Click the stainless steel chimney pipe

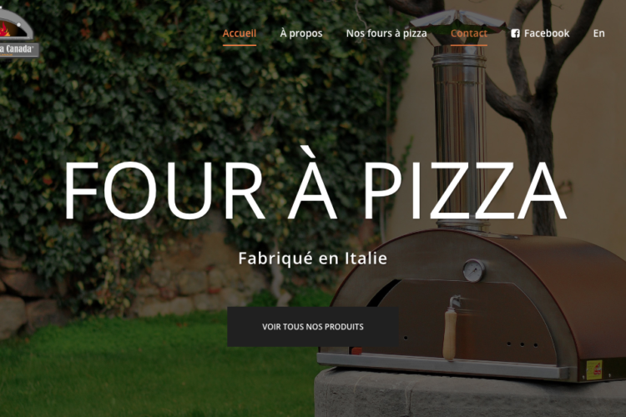pyautogui.click(x=460, y=136)
